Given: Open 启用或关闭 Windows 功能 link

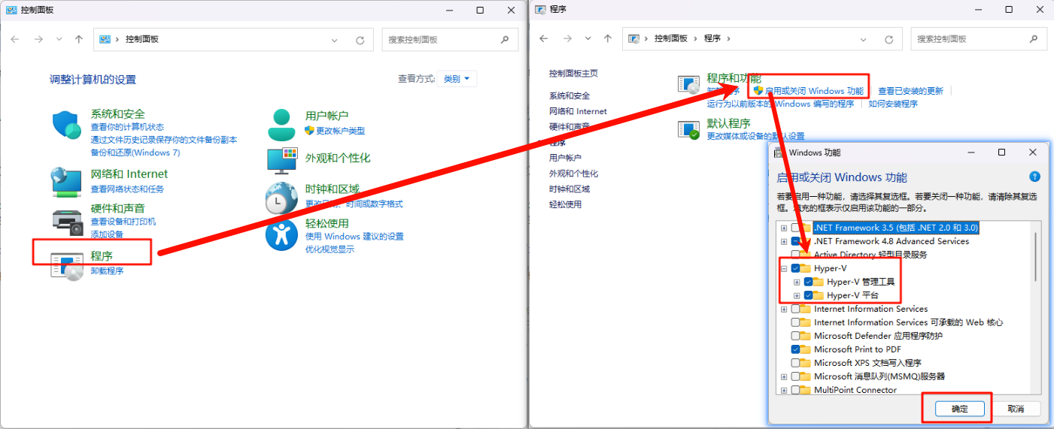Looking at the screenshot, I should (814, 91).
